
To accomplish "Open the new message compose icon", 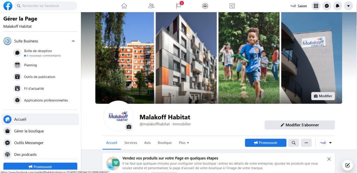I will [x=348, y=165].
